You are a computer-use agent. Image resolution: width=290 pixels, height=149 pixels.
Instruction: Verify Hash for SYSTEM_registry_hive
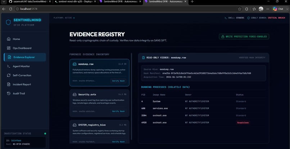(x=118, y=141)
